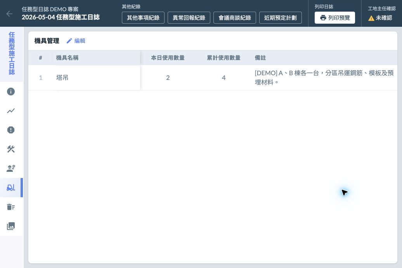Open the exclamation alert sidebar icon
402x268 pixels.
click(x=11, y=130)
